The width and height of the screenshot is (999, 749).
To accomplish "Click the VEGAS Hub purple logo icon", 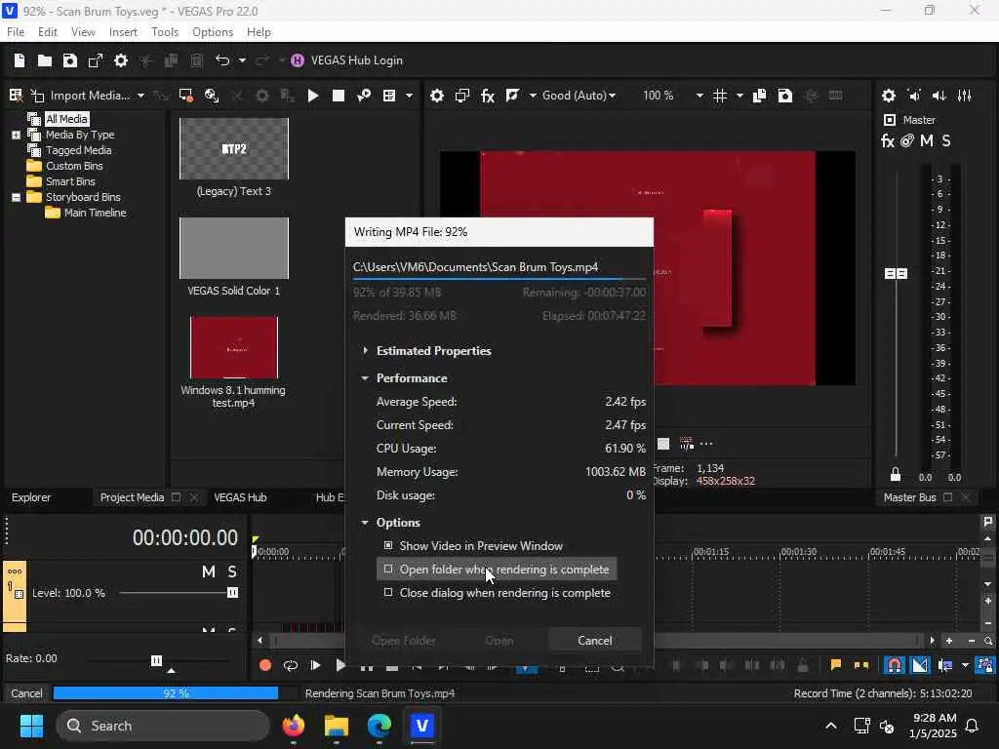I will click(298, 60).
